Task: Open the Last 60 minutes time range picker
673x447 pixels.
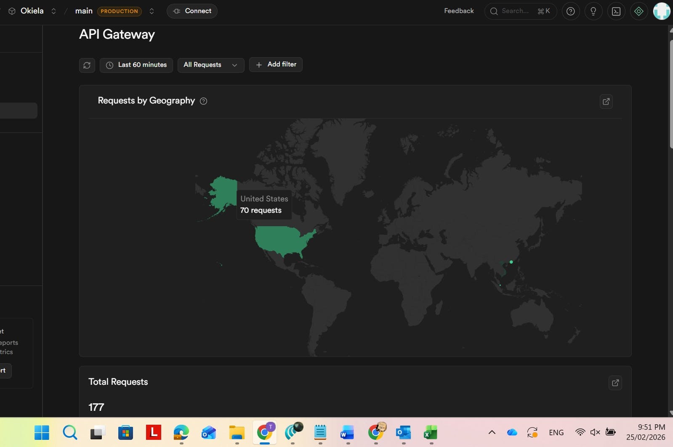Action: coord(136,65)
